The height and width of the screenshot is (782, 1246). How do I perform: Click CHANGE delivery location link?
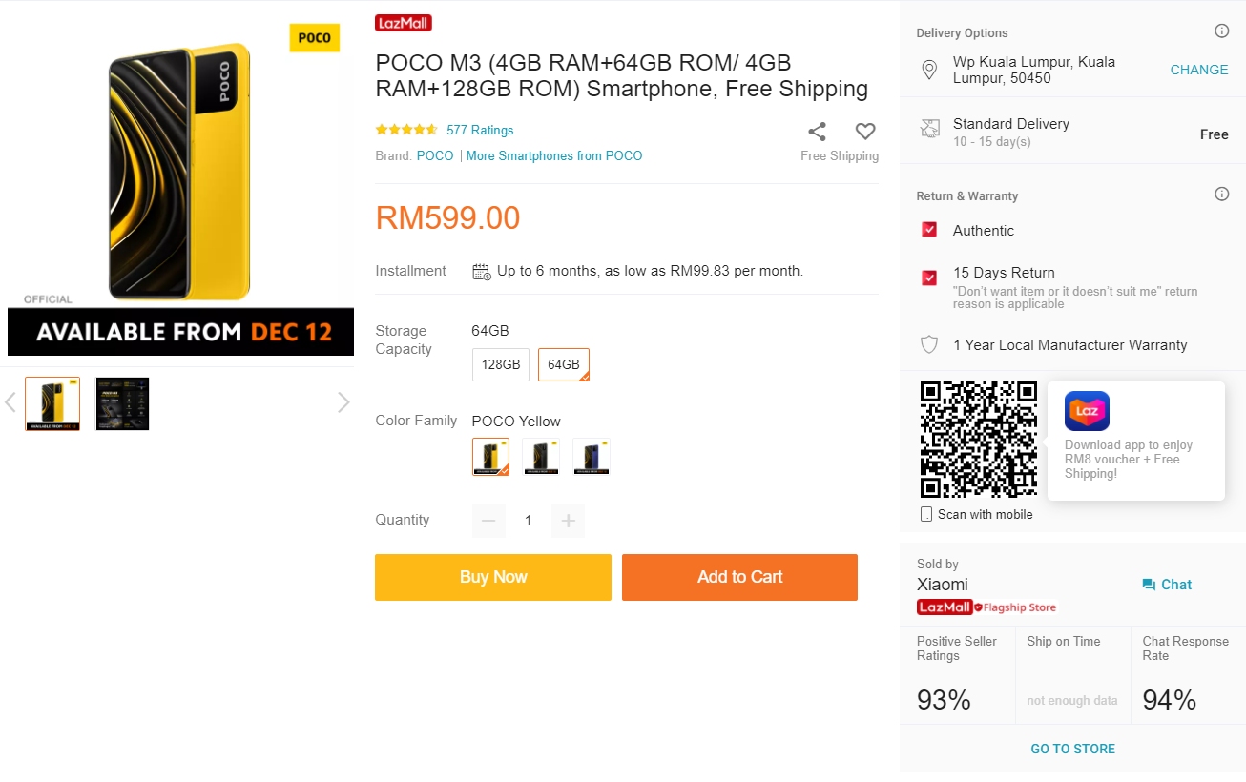pyautogui.click(x=1198, y=70)
